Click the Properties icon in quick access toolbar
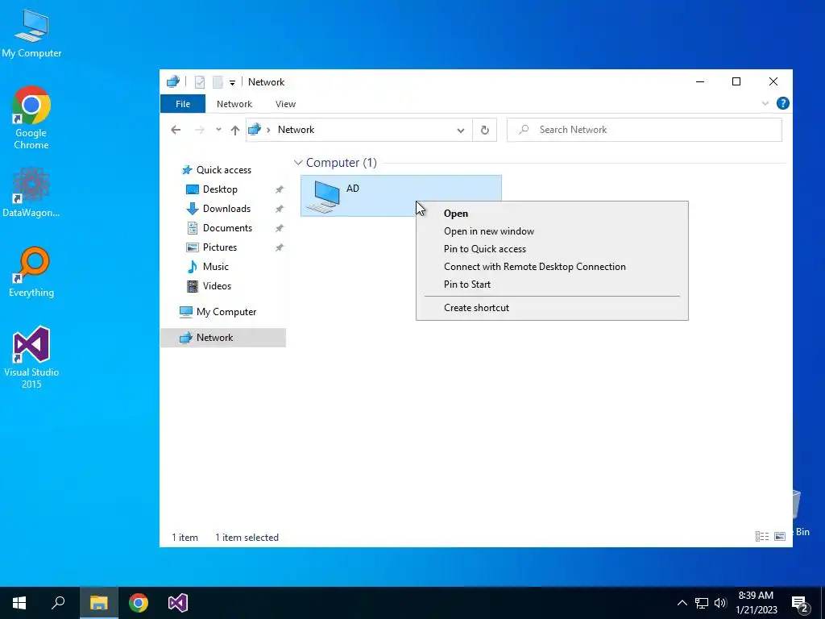The height and width of the screenshot is (619, 825). point(200,82)
